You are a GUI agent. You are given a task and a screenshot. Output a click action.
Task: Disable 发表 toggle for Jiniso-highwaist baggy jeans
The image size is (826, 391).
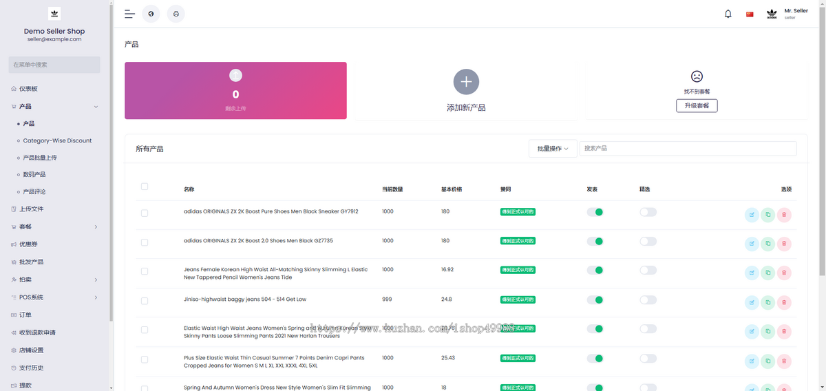click(595, 299)
